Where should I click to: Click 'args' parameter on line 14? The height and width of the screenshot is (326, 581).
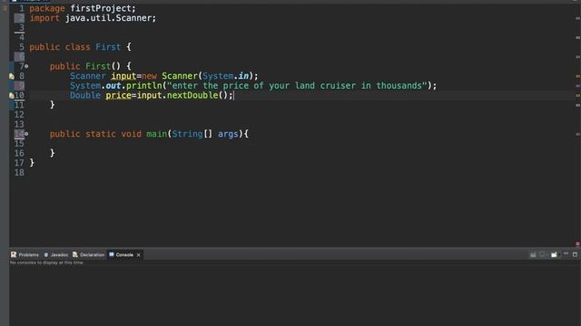[228, 134]
